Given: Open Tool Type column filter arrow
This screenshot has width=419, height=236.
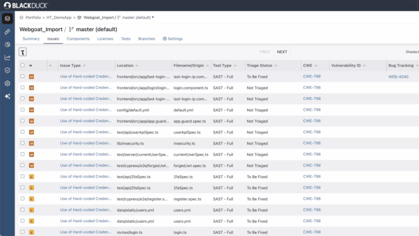Looking at the screenshot, I should coord(235,65).
